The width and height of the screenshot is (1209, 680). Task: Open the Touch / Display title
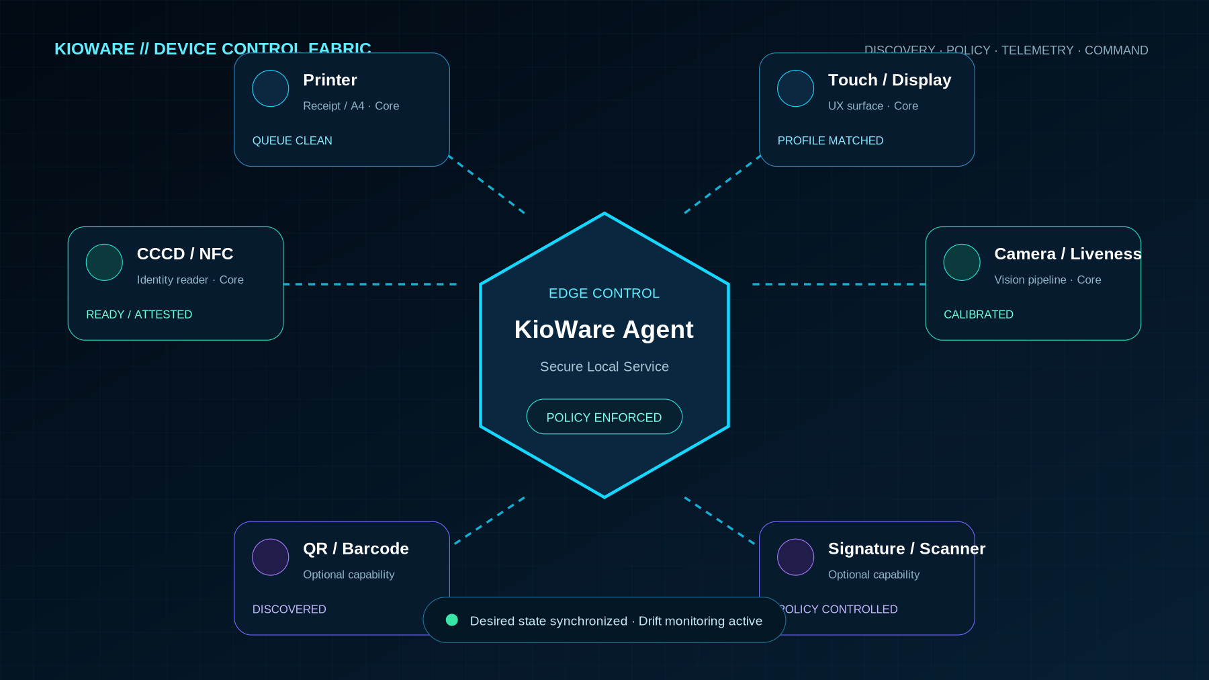click(x=889, y=80)
